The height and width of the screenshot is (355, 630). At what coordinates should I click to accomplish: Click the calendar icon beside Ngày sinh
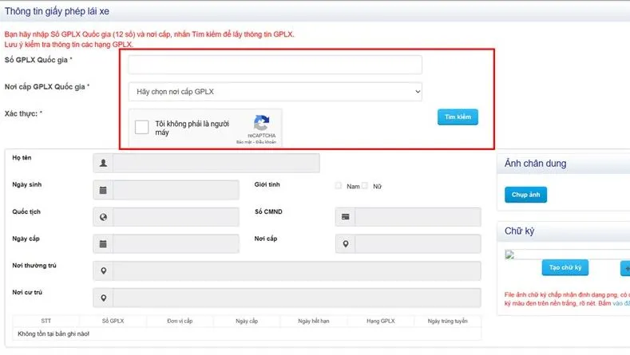[x=103, y=191]
